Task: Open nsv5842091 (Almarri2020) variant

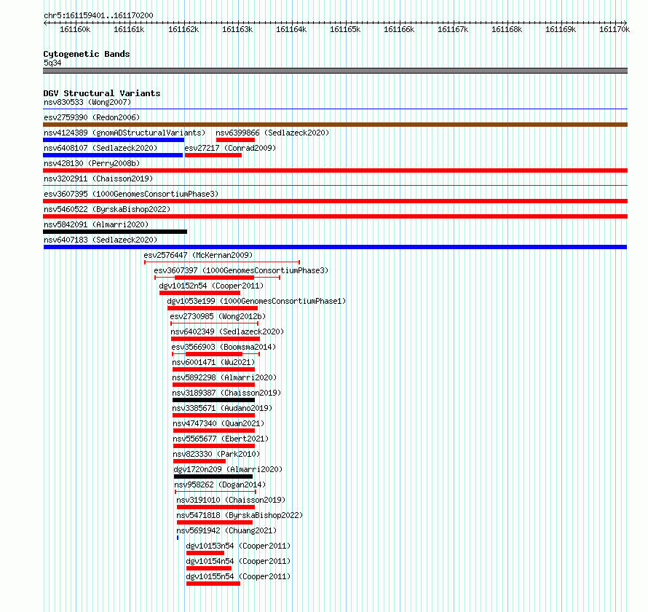Action: (96, 224)
